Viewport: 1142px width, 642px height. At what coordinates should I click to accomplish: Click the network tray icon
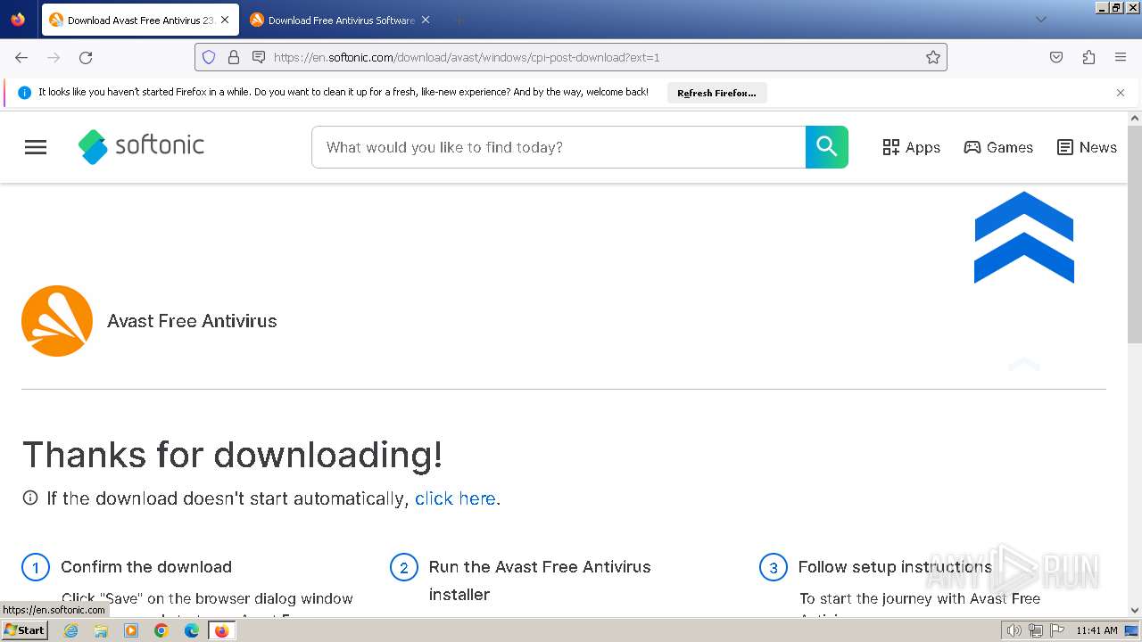tap(1036, 630)
